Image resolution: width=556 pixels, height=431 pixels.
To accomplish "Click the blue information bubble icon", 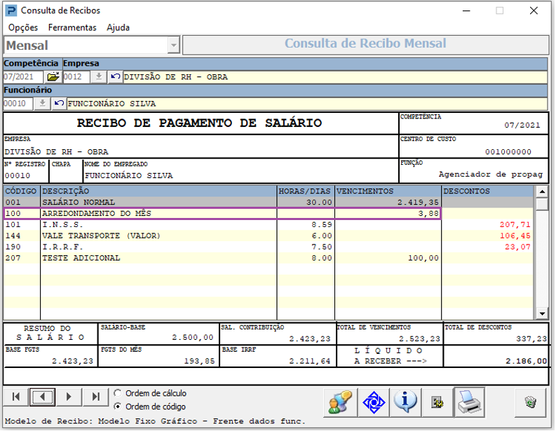I will (405, 402).
